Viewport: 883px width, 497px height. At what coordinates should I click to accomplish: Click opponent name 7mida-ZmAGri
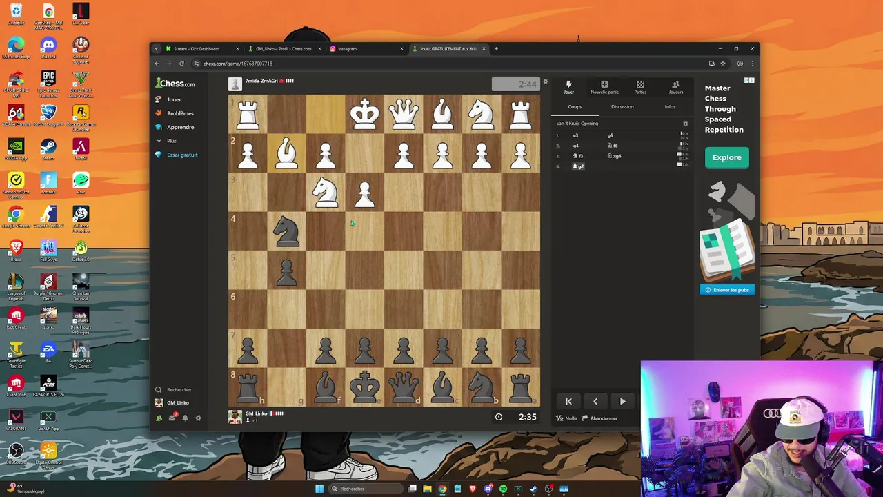[261, 81]
